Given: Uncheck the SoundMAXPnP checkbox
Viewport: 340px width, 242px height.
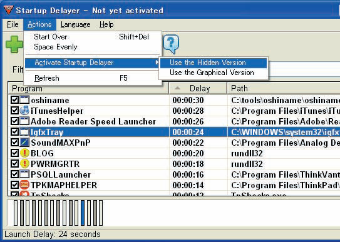Looking at the screenshot, I should 14,142.
